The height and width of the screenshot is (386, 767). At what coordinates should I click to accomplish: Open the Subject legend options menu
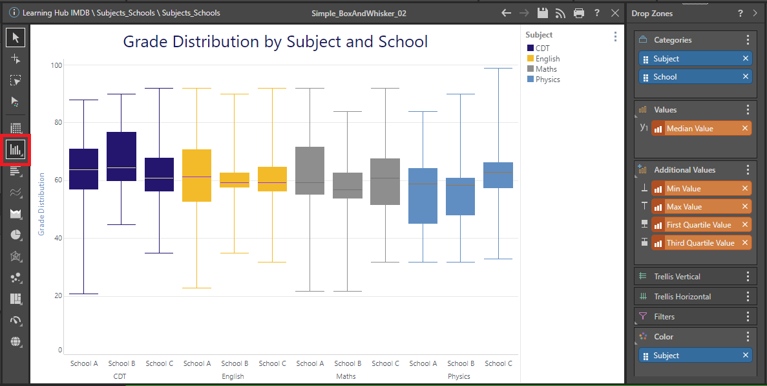tap(615, 36)
